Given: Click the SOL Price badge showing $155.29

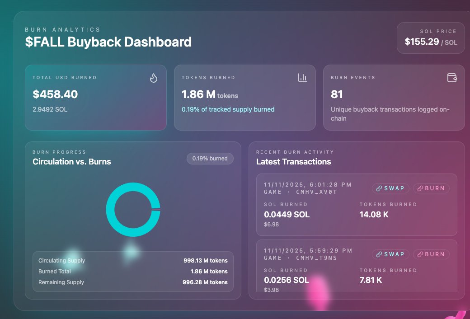Looking at the screenshot, I should point(430,38).
